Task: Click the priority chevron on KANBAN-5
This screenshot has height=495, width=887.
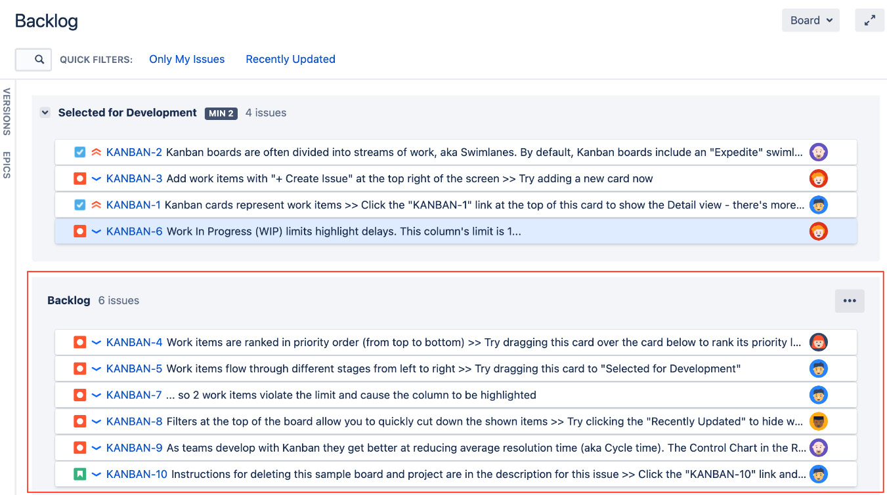Action: (x=96, y=368)
